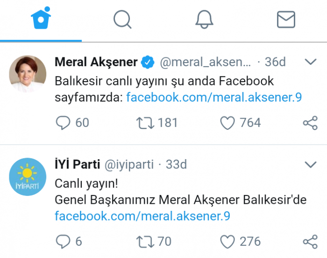Like the İYİ Parti tweet
This screenshot has height=258, width=327.
(227, 242)
